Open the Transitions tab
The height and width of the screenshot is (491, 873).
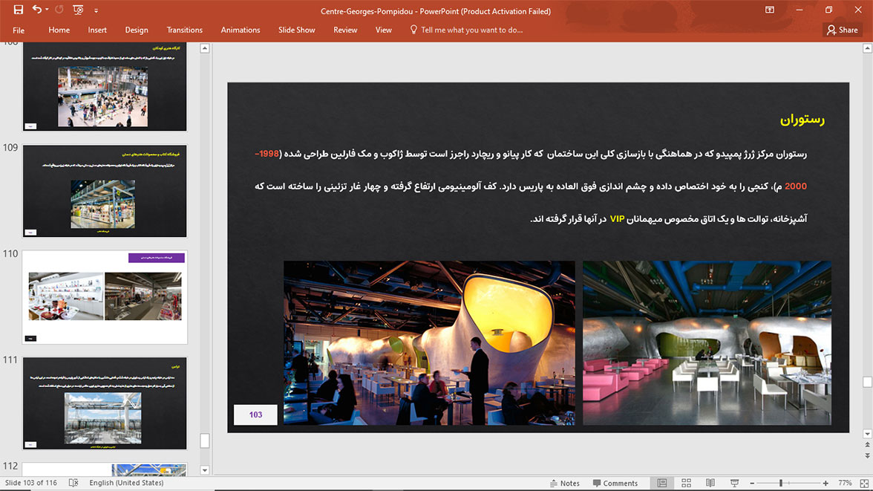tap(184, 30)
